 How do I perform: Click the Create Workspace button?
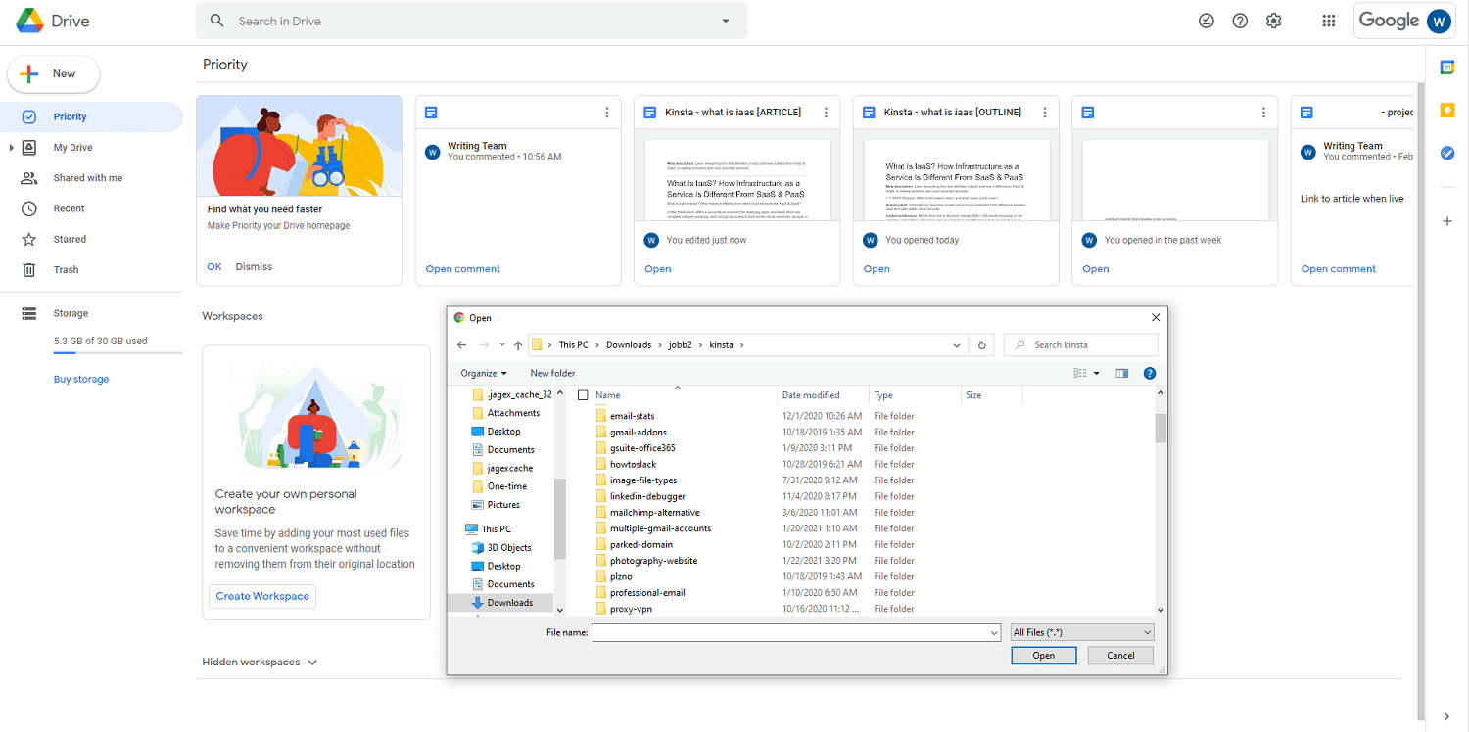(261, 596)
